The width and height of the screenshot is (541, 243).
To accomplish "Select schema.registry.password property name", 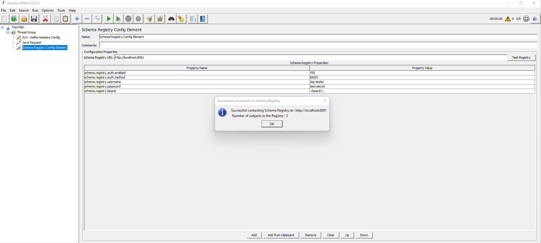I will (197, 86).
